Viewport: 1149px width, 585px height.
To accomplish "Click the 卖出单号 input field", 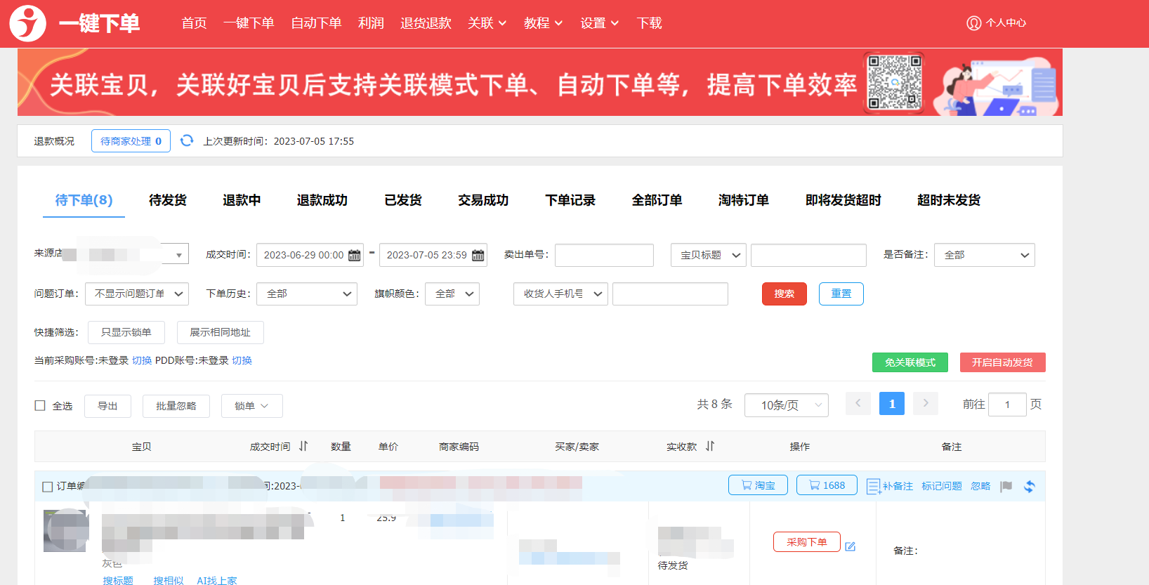I will 604,255.
